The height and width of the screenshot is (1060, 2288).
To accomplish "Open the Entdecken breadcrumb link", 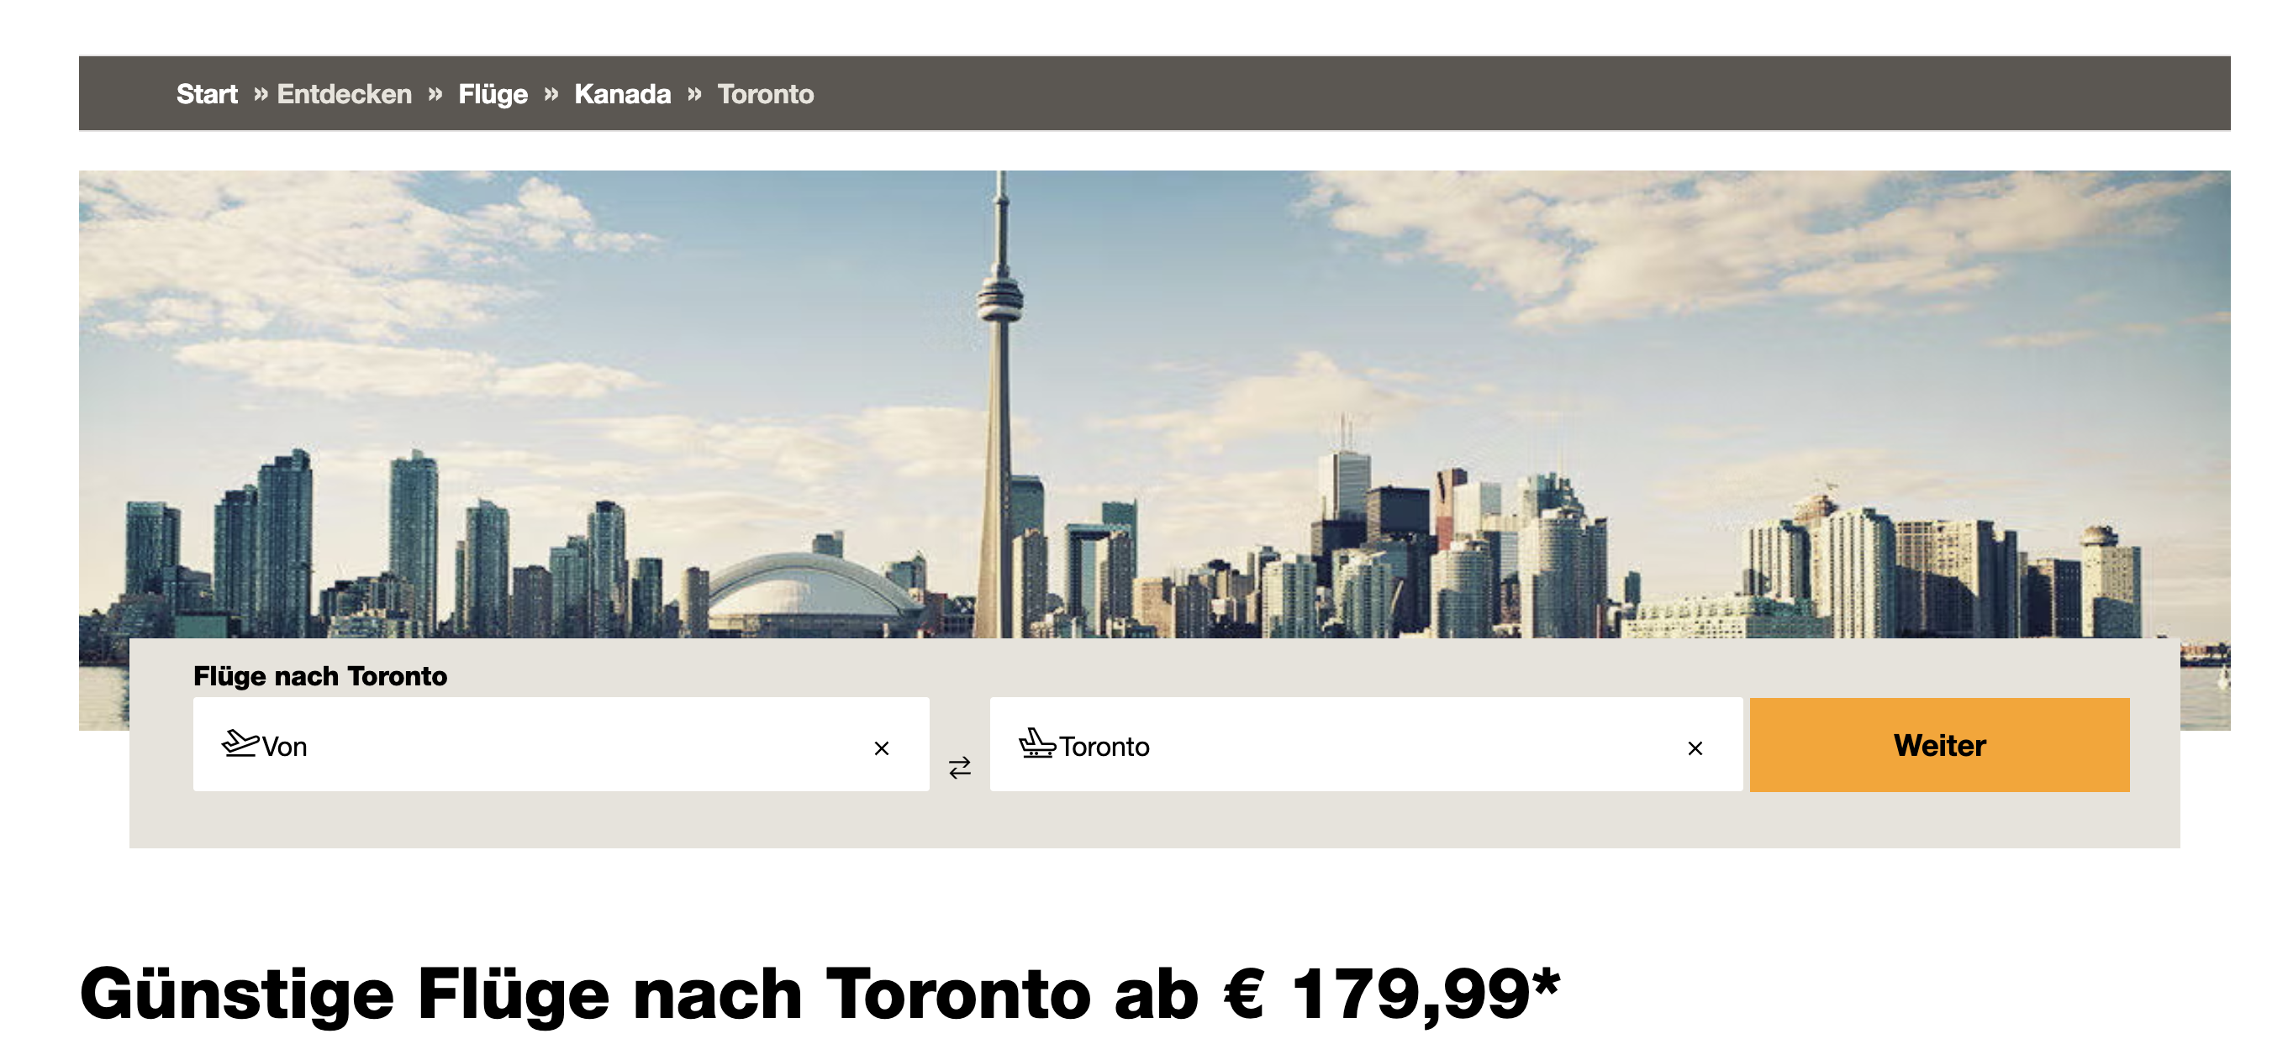I will click(x=345, y=94).
